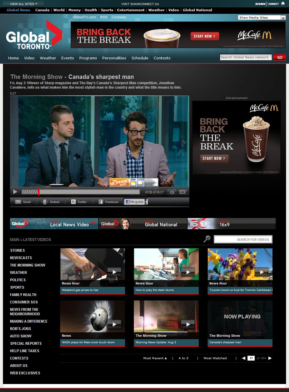Go to next page of videos arrow

point(270,358)
